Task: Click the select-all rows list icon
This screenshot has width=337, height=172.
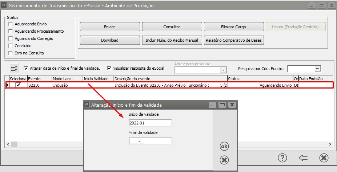Action: click(15, 69)
